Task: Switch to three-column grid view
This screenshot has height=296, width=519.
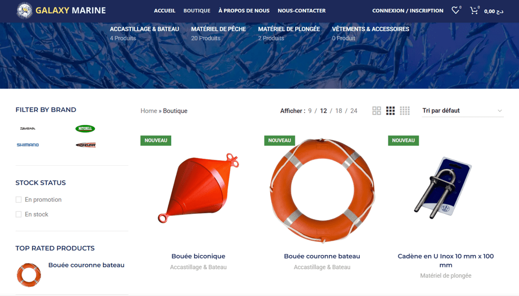Action: tap(391, 110)
